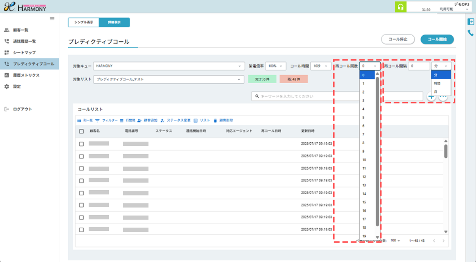Expand the 架電倍率 100% dropdown

(276, 66)
